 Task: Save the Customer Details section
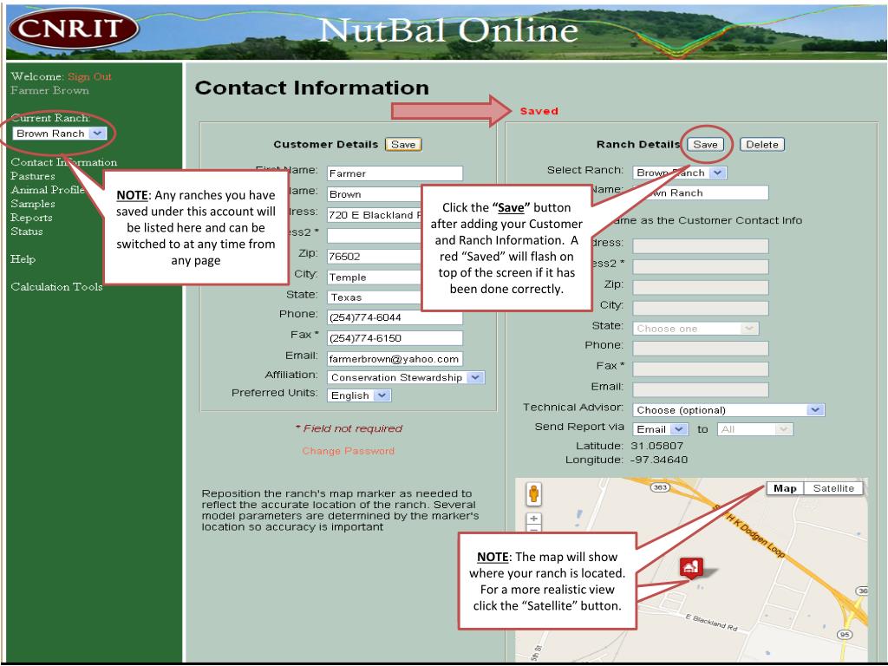(403, 145)
